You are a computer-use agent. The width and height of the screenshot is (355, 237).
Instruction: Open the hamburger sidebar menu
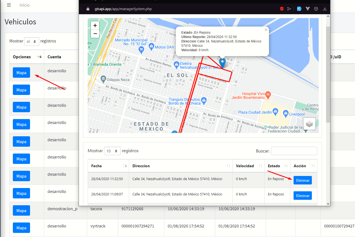coord(9,5)
